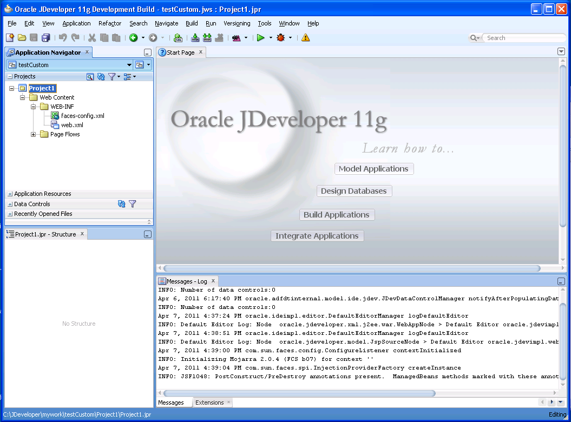571x422 pixels.
Task: Close the Messages - Log tab
Action: click(213, 281)
